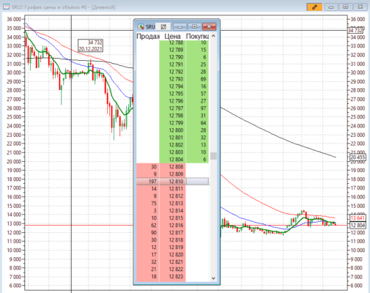Click the Покупка column header
This screenshot has width=370, height=293.
click(x=197, y=37)
